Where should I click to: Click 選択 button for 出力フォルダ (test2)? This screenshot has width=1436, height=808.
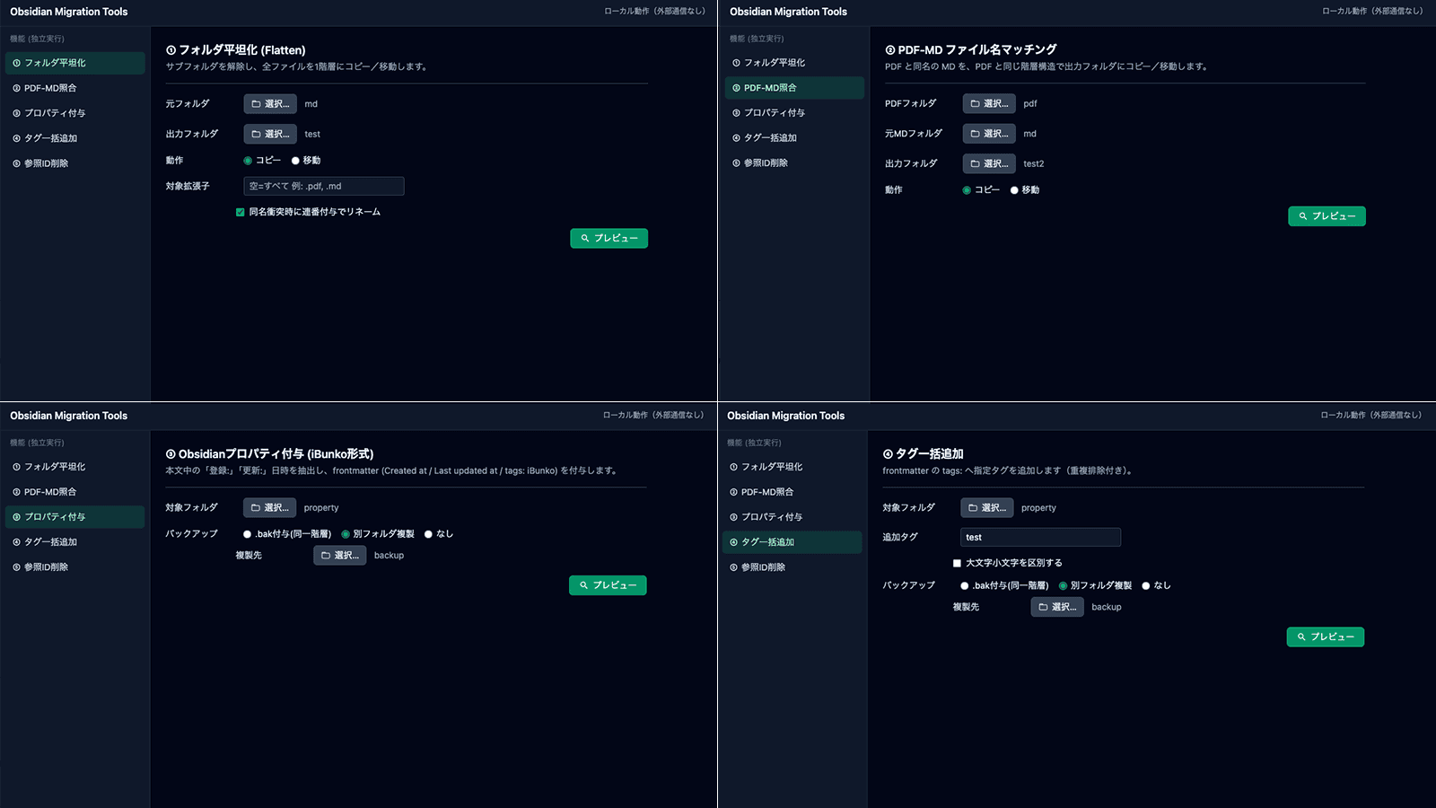(989, 163)
